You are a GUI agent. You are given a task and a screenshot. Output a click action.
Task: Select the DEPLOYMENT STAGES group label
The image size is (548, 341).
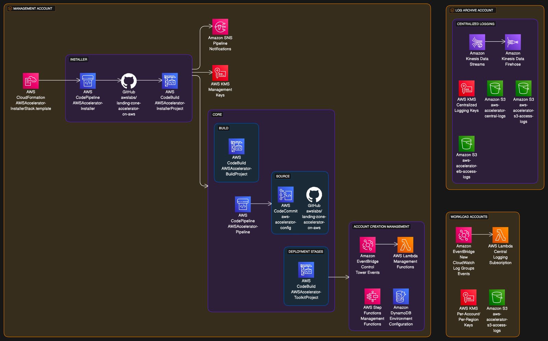click(306, 252)
